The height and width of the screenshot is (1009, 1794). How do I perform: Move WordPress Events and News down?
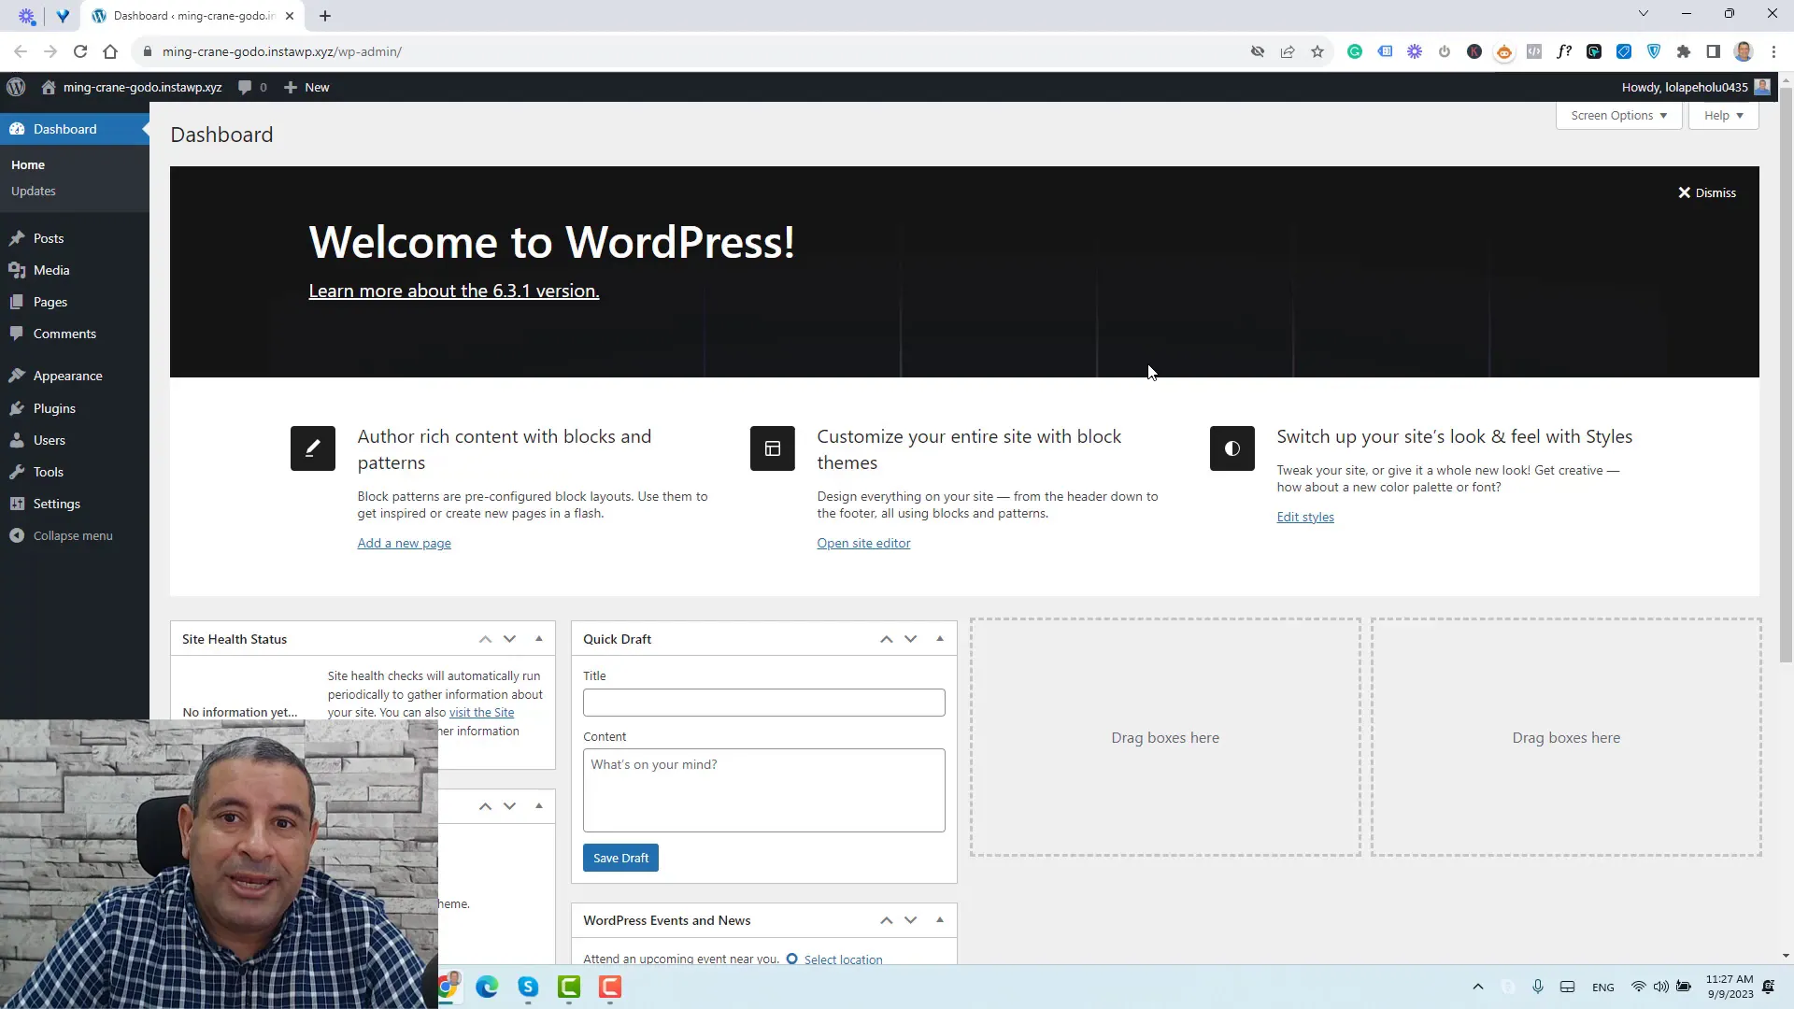coord(910,920)
